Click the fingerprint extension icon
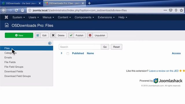 [176, 10]
